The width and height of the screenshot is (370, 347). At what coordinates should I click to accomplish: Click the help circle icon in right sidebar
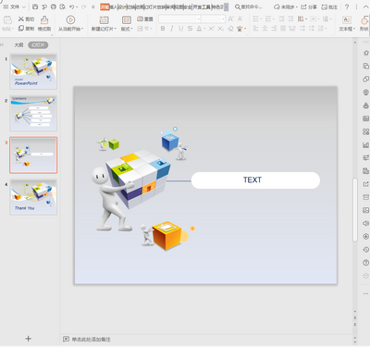click(365, 263)
